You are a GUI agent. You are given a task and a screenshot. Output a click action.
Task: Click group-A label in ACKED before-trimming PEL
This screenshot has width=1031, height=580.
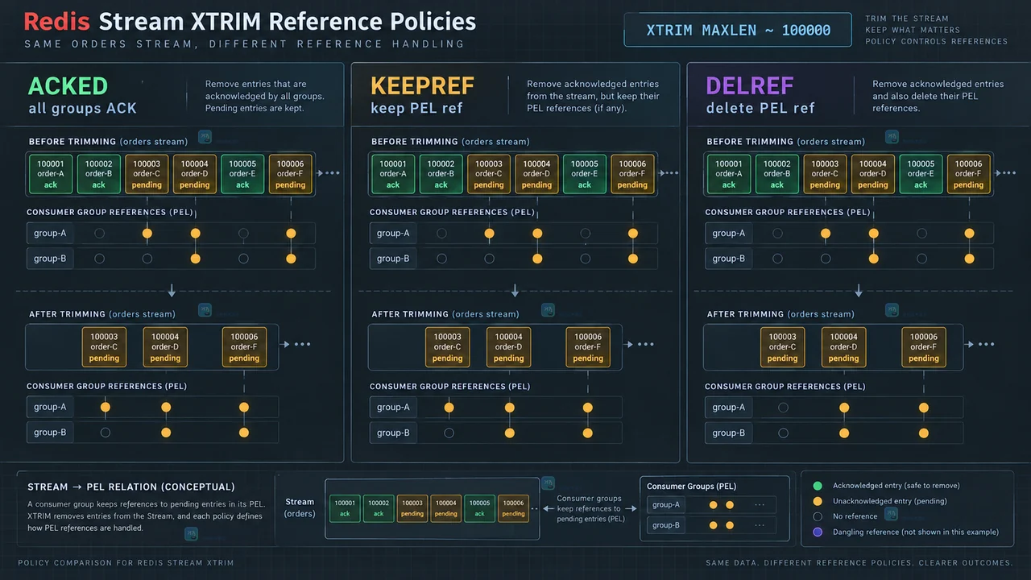coord(51,234)
